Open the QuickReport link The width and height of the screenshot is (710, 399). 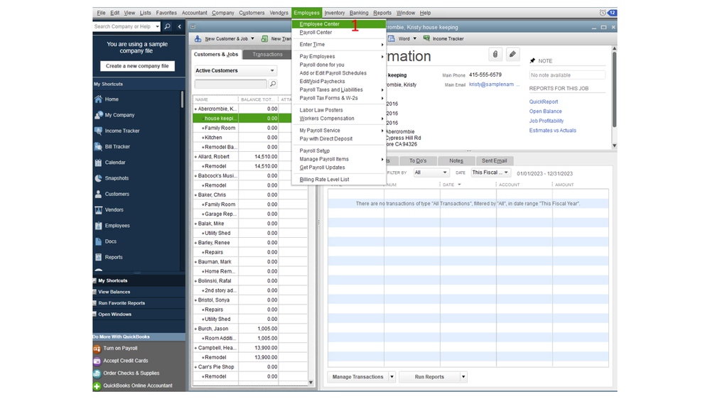544,102
